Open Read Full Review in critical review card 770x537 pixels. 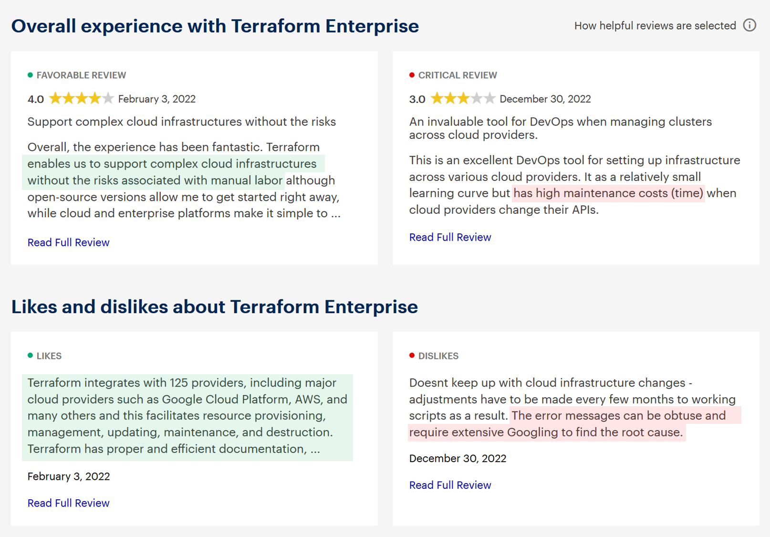(x=450, y=237)
